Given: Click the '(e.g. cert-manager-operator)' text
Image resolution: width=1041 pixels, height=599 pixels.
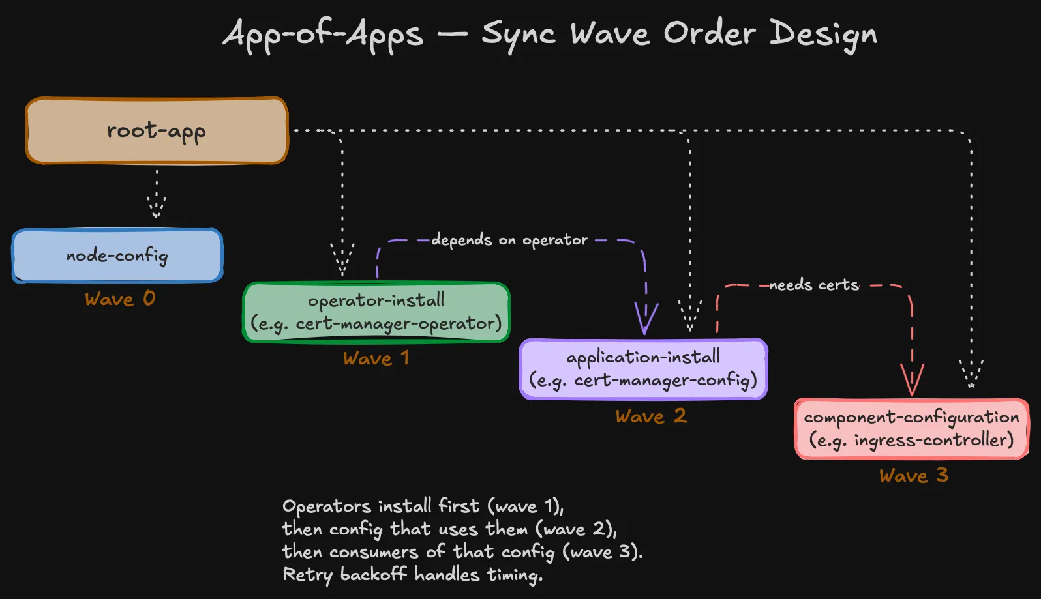Looking at the screenshot, I should [x=376, y=324].
